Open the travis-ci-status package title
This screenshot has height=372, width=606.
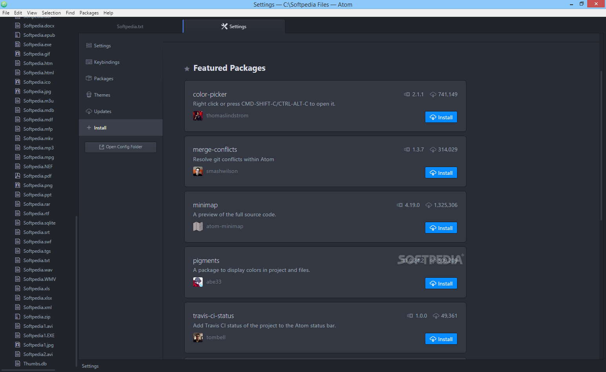click(213, 316)
